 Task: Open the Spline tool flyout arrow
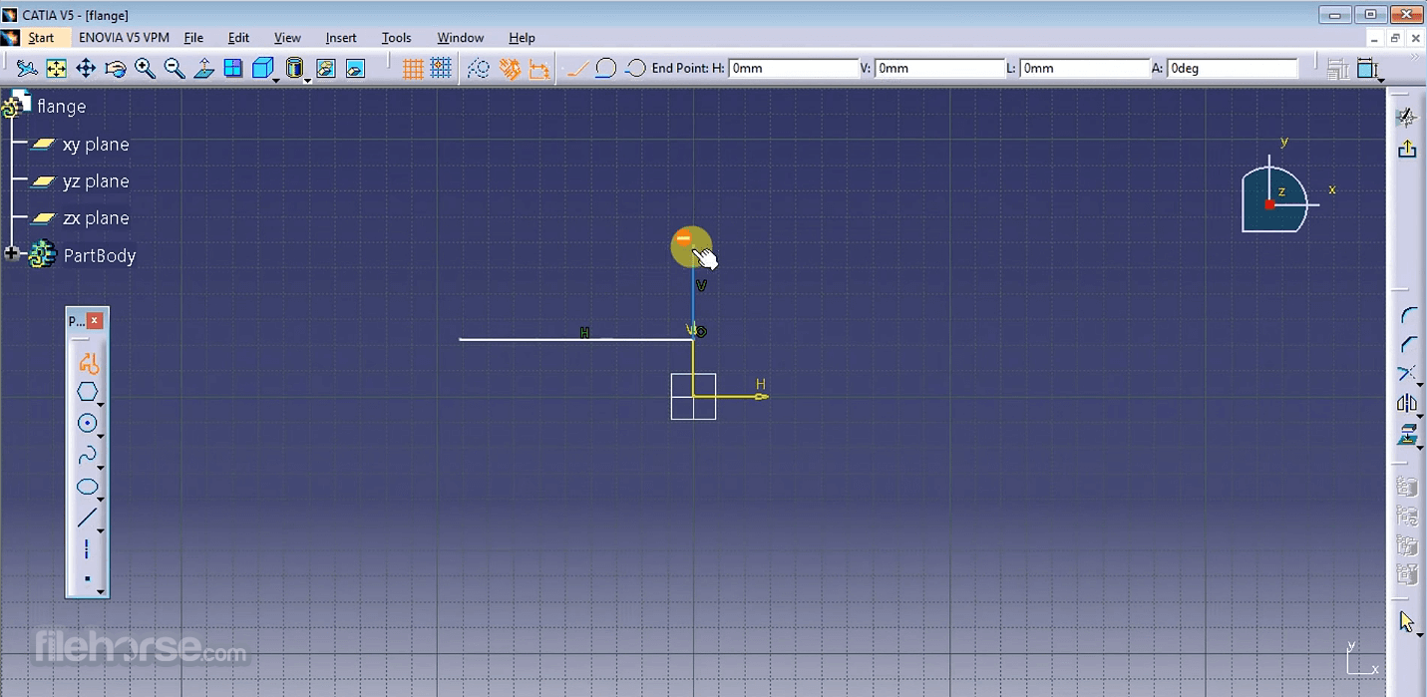pos(101,467)
